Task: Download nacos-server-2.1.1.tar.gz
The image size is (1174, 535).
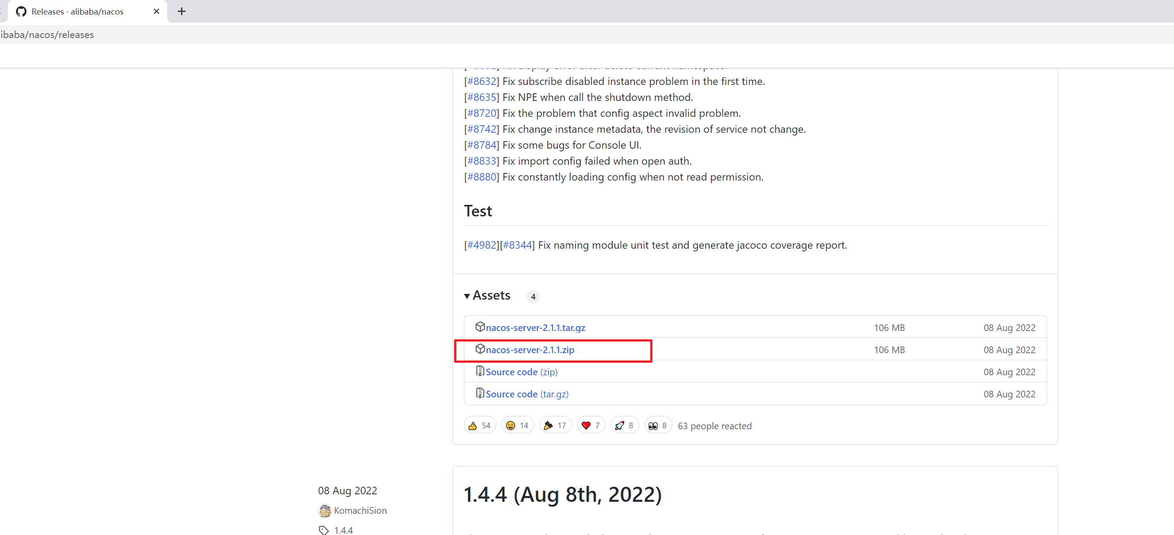Action: (x=535, y=327)
